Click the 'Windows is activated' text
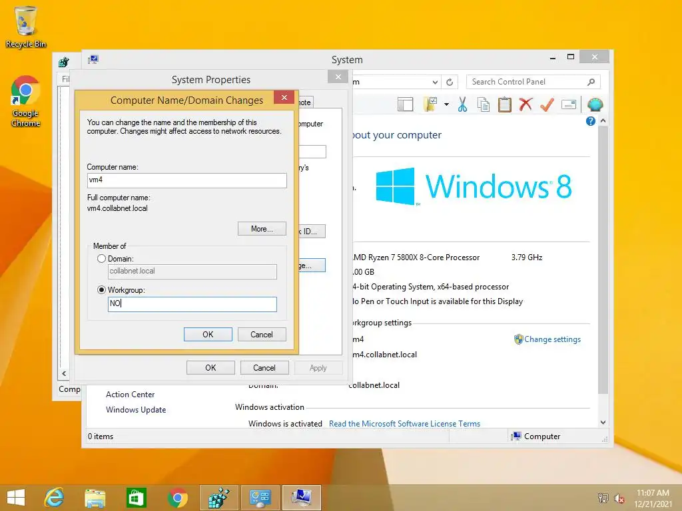 tap(285, 424)
